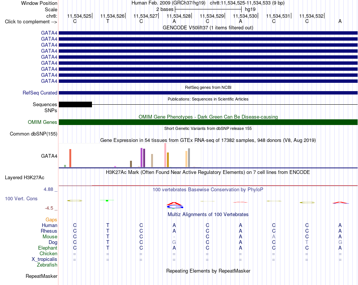The image size is (358, 285).
Task: Click the Layered H3K27Ac track label
Action: [24, 178]
